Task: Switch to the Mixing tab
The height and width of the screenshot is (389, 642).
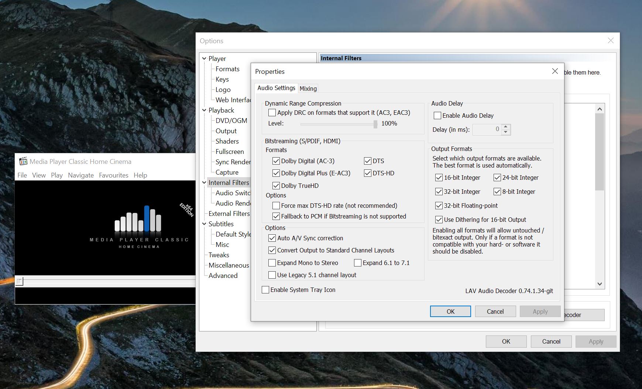Action: point(308,89)
